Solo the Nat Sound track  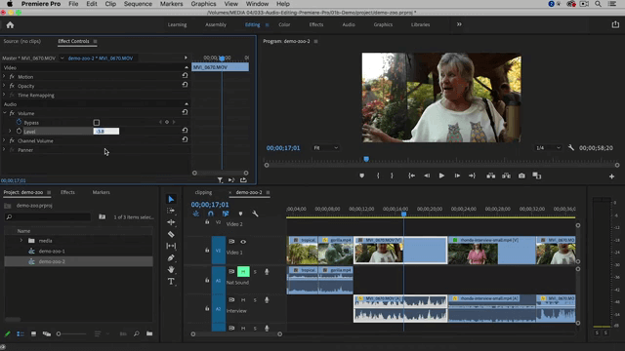point(255,272)
